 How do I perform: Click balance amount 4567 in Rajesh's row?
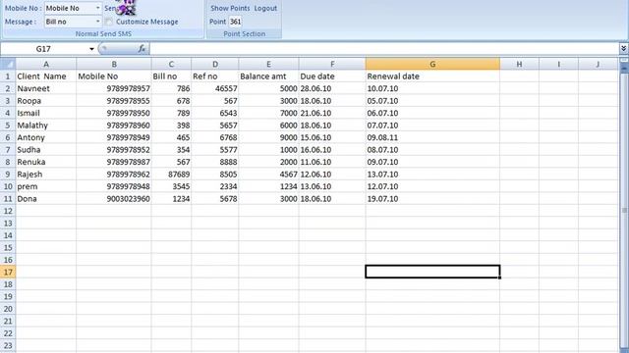click(268, 175)
